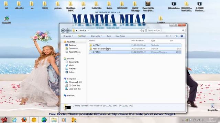Select the image thumbnail desktop icon
Image resolution: width=220 pixels, height=123 pixels.
coord(148,6)
